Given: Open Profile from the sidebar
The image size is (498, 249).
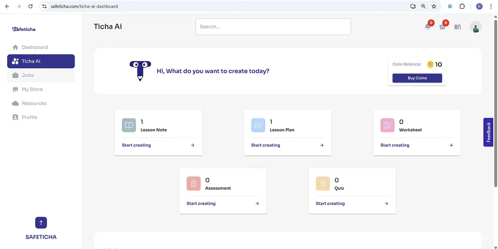Looking at the screenshot, I should click(x=41, y=117).
